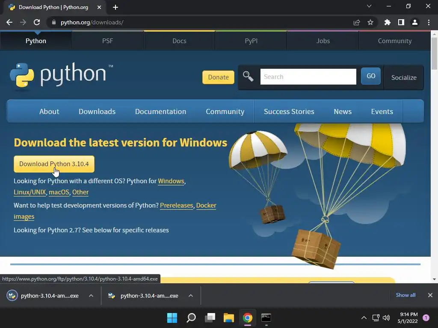Open the Chrome profile avatar icon
Viewport: 438px width, 328px height.
(x=415, y=22)
